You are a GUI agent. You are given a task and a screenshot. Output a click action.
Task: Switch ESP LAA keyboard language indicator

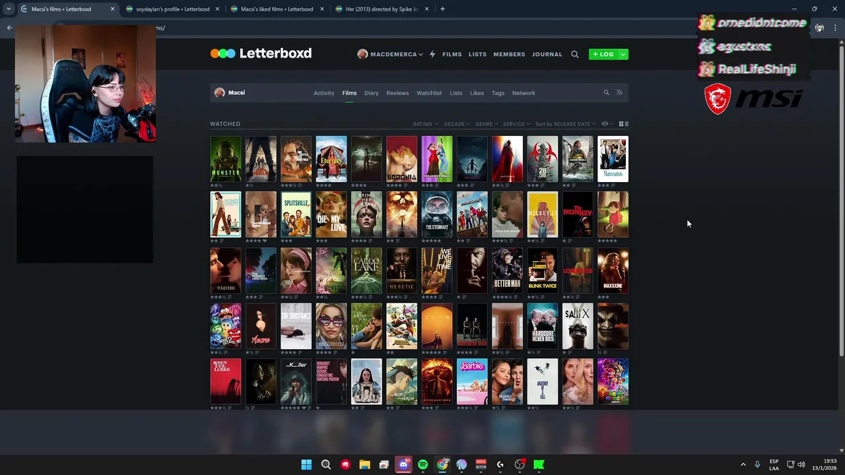click(x=774, y=464)
